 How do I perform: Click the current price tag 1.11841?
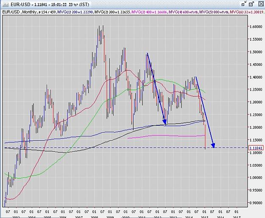(256, 148)
